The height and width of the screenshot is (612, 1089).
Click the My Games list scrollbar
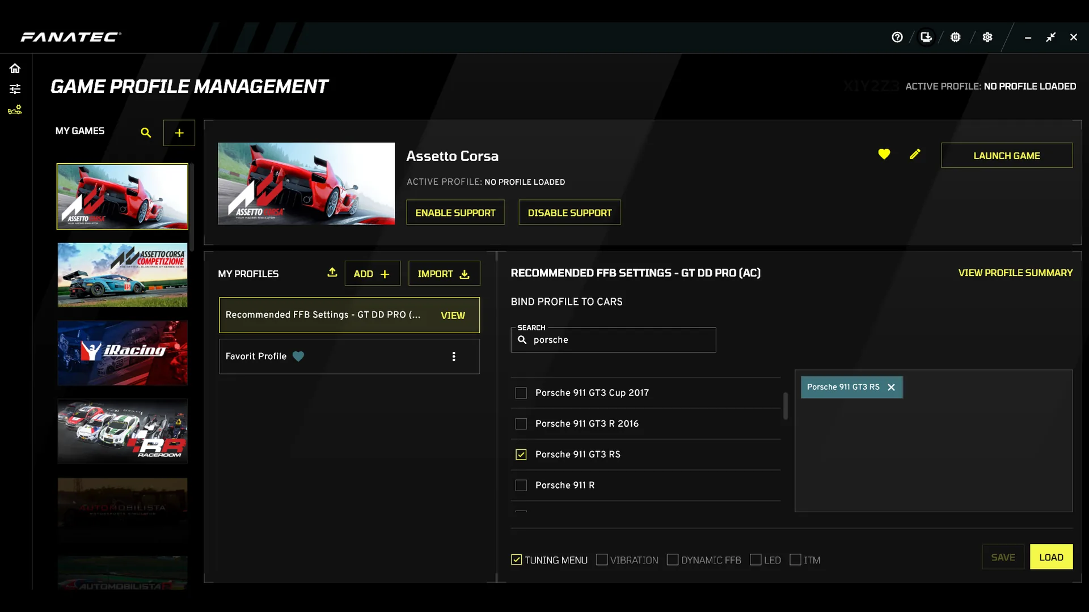[x=192, y=207]
